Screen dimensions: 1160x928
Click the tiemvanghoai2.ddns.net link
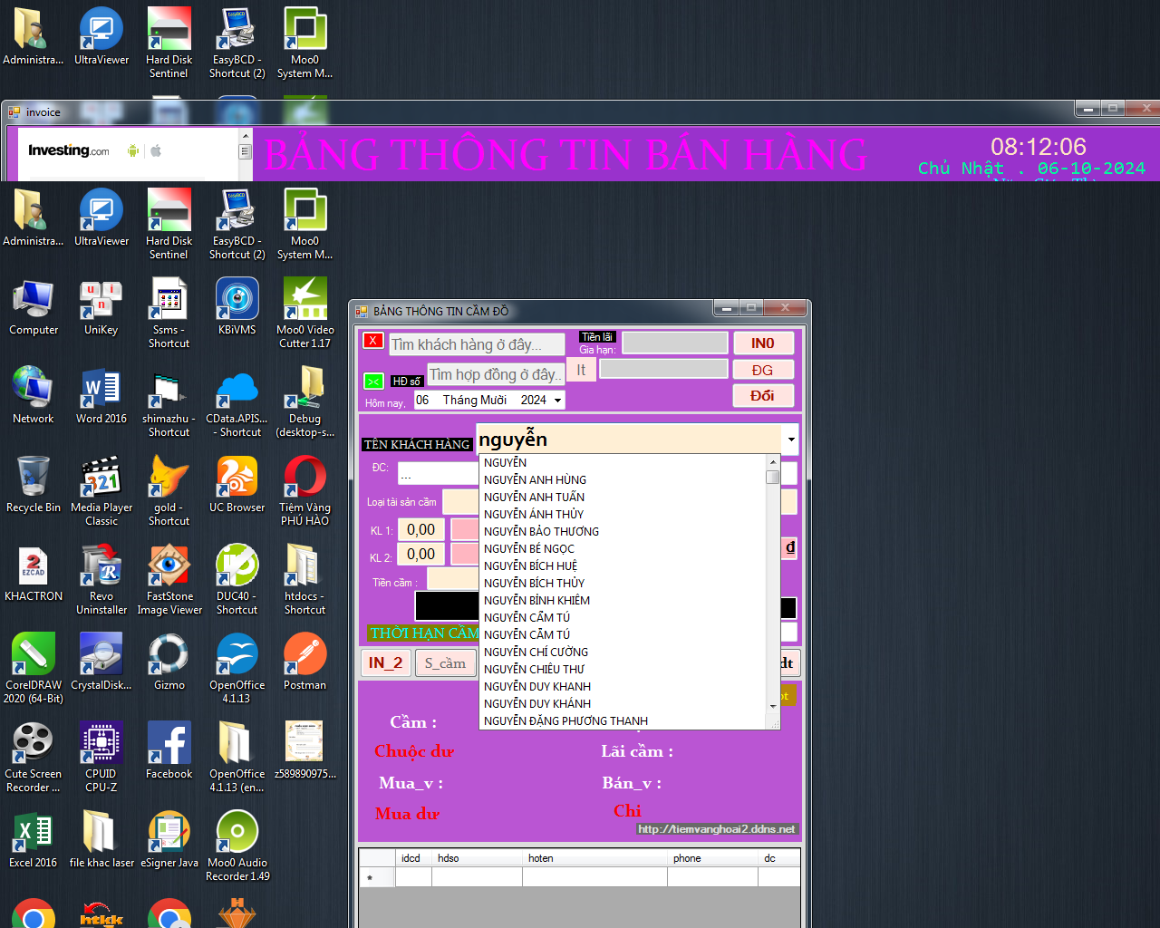[x=716, y=829]
